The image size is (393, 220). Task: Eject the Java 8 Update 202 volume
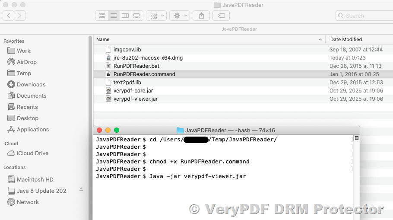pos(81,190)
